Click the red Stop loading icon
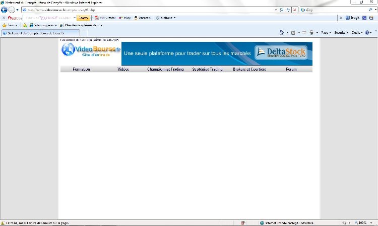The width and height of the screenshot is (378, 226). (x=295, y=10)
